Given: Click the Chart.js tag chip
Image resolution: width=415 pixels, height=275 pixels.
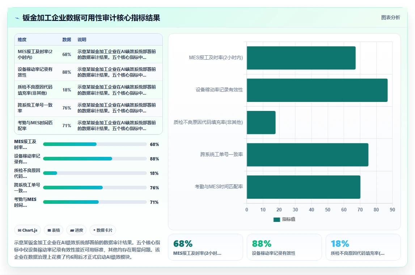Looking at the screenshot, I should coord(27,230).
